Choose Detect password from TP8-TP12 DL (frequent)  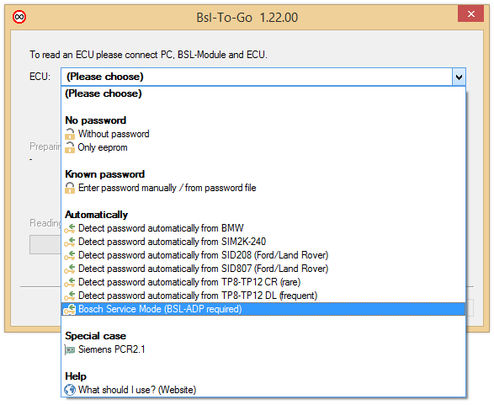point(263,296)
